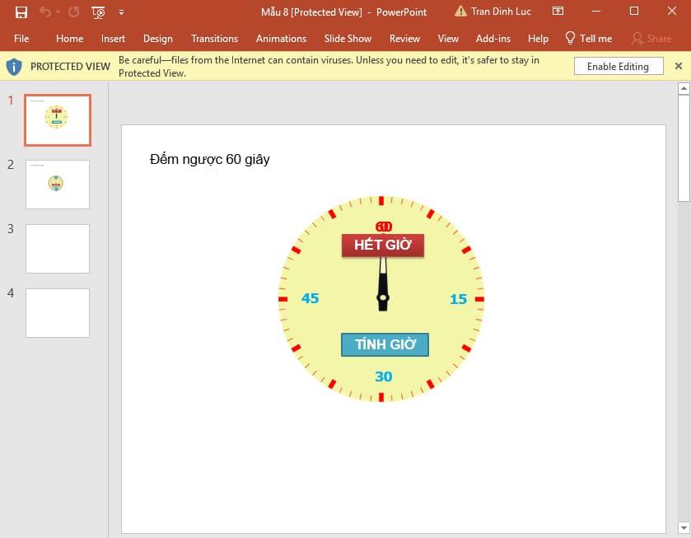Switch to the Animations ribbon tab

281,38
